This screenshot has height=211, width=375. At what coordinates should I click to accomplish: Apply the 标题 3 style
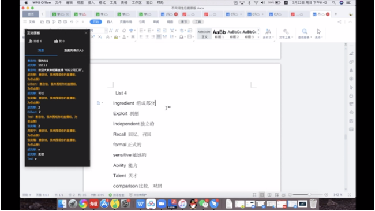[x=249, y=34]
